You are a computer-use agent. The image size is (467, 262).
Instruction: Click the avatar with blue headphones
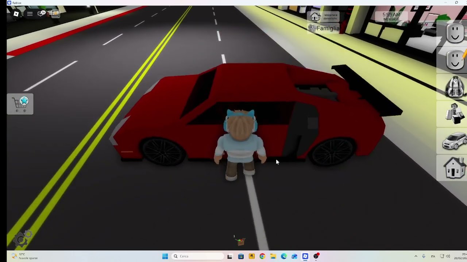pyautogui.click(x=240, y=145)
